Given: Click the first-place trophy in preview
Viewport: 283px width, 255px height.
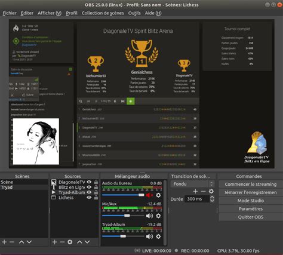Looking at the screenshot, I should (x=141, y=53).
